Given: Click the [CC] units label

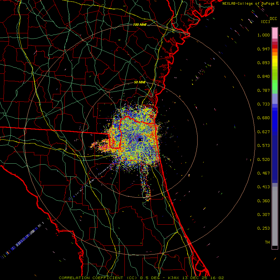Looking at the screenshot, I should point(265,21).
